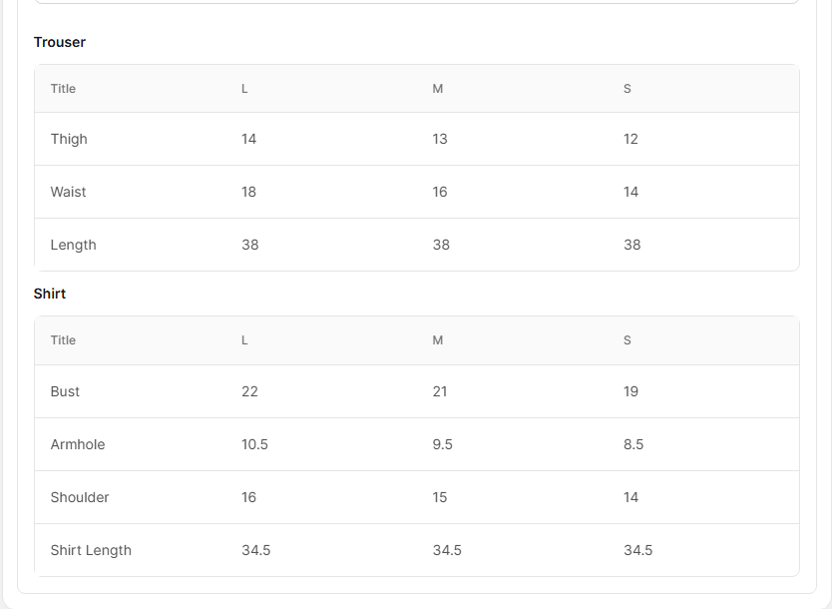The width and height of the screenshot is (832, 609).
Task: Select the Armhole row label
Action: point(78,444)
